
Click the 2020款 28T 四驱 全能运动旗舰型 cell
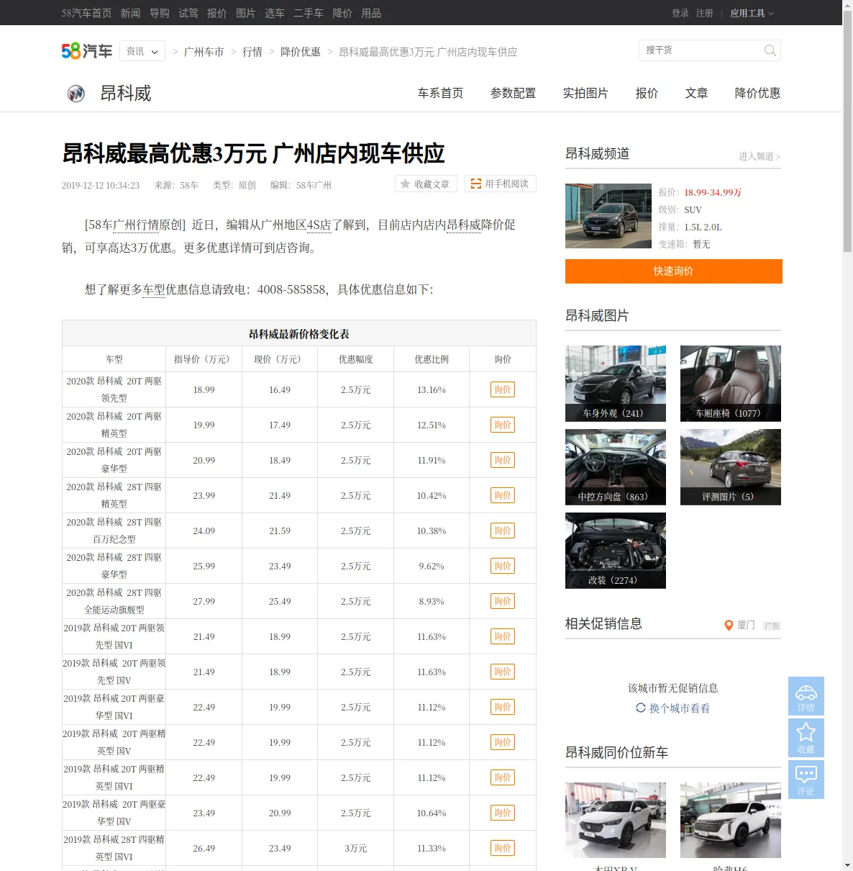click(114, 601)
